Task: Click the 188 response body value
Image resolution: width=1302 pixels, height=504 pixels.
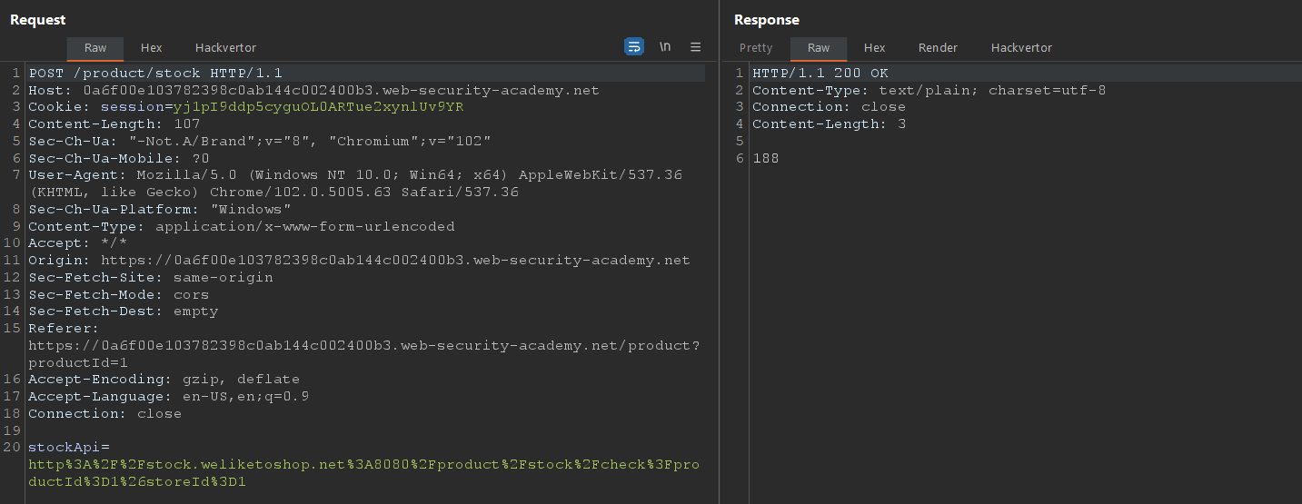Action: pyautogui.click(x=765, y=158)
